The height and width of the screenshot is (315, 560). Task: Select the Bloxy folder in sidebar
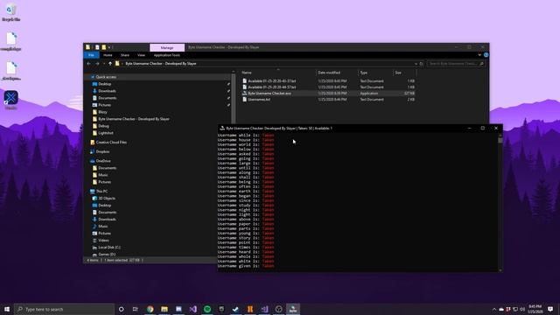click(102, 112)
